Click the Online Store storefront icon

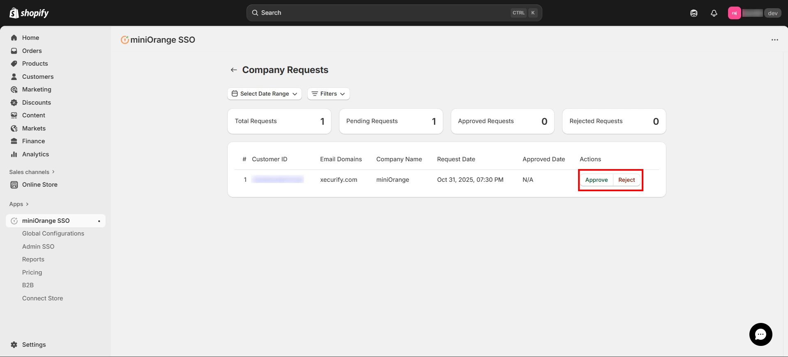click(14, 185)
